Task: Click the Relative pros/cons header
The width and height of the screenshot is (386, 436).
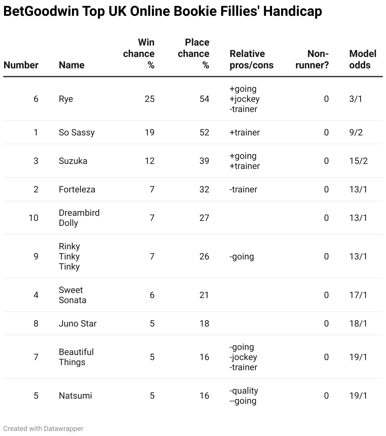Action: tap(252, 59)
